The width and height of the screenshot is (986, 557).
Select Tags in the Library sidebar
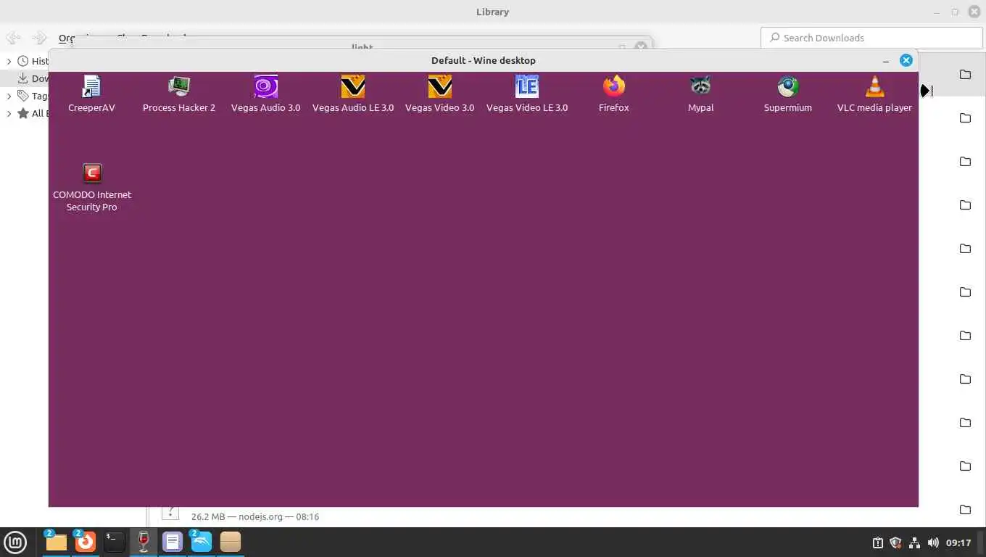33,96
